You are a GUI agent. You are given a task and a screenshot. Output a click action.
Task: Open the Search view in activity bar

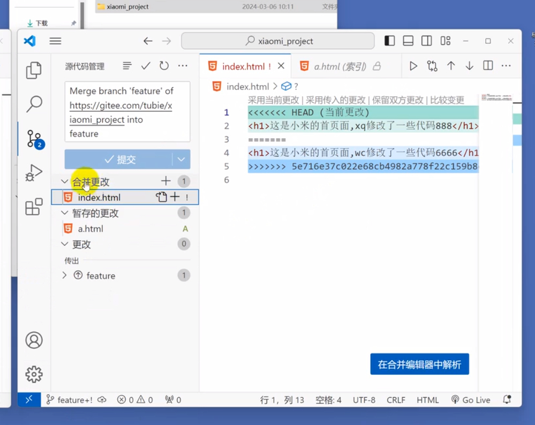(34, 104)
